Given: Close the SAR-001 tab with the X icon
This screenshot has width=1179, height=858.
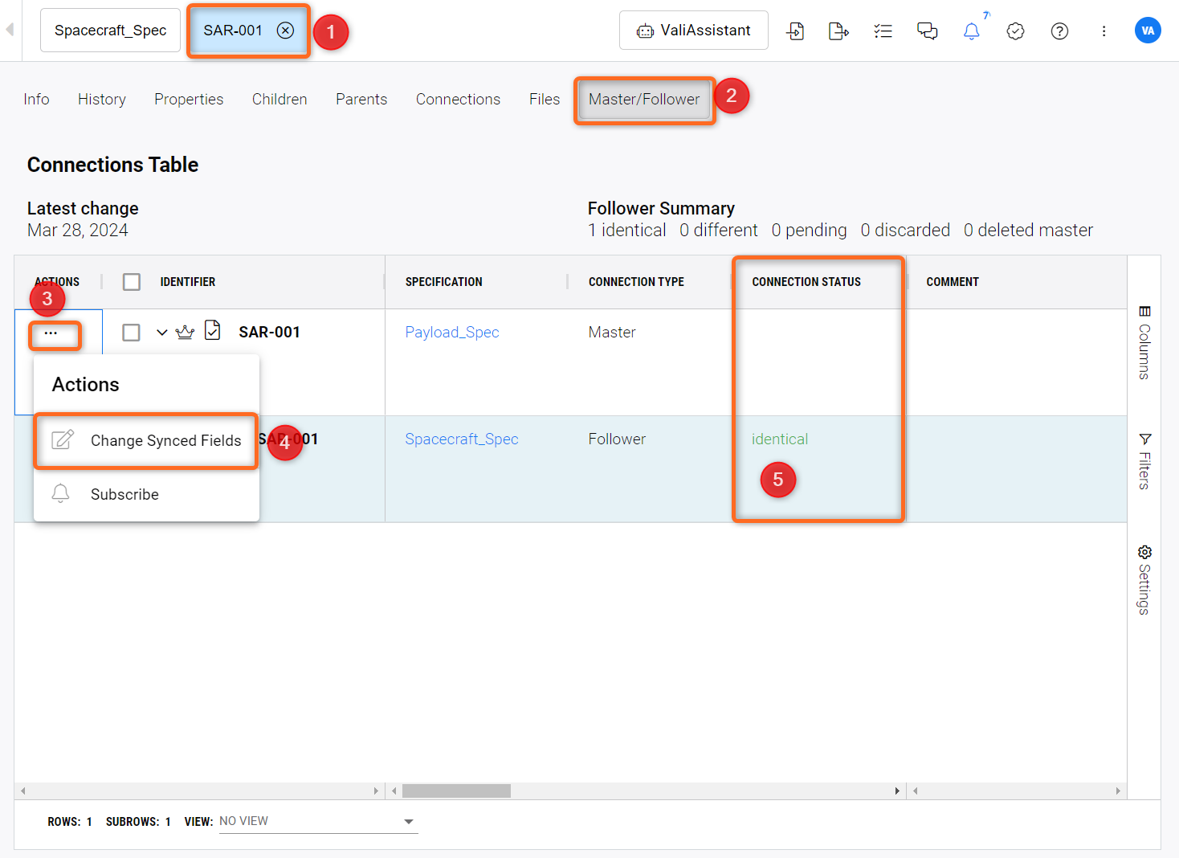Looking at the screenshot, I should [285, 31].
